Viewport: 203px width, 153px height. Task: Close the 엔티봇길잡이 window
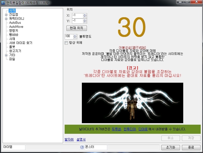(x=196, y=2)
